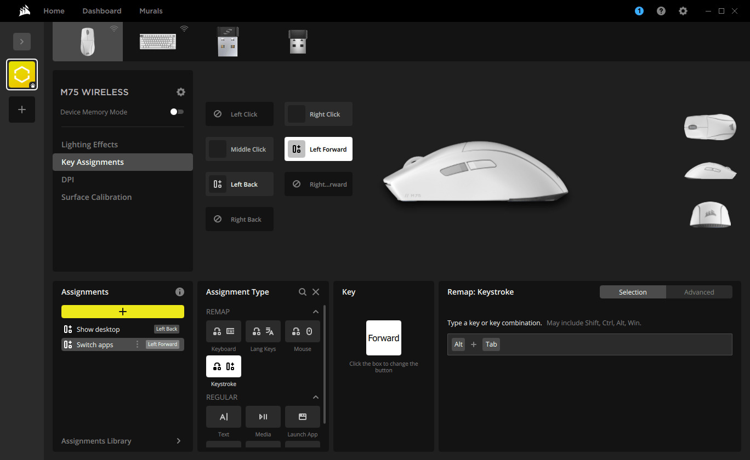Viewport: 750px width, 460px height.
Task: Open Lighting Effects section
Action: point(123,145)
